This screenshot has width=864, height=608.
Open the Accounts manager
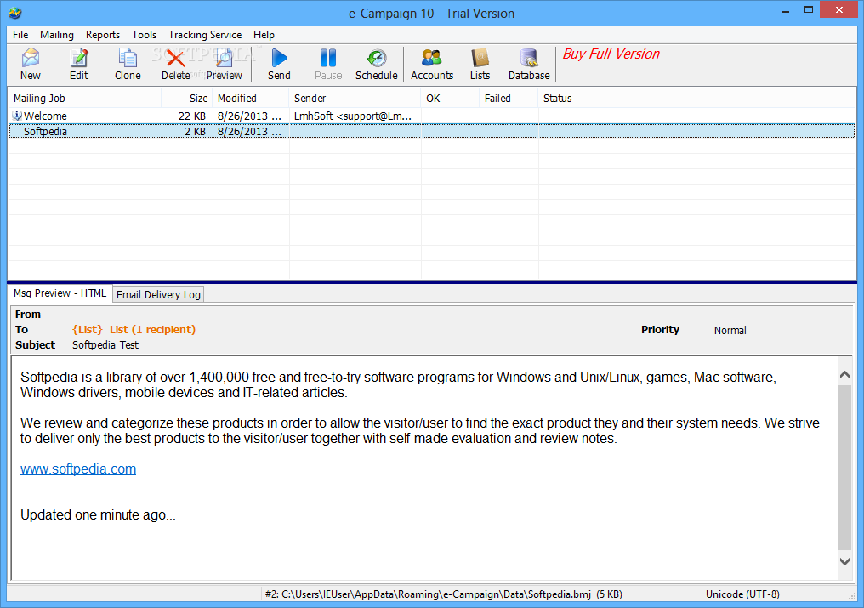(432, 65)
